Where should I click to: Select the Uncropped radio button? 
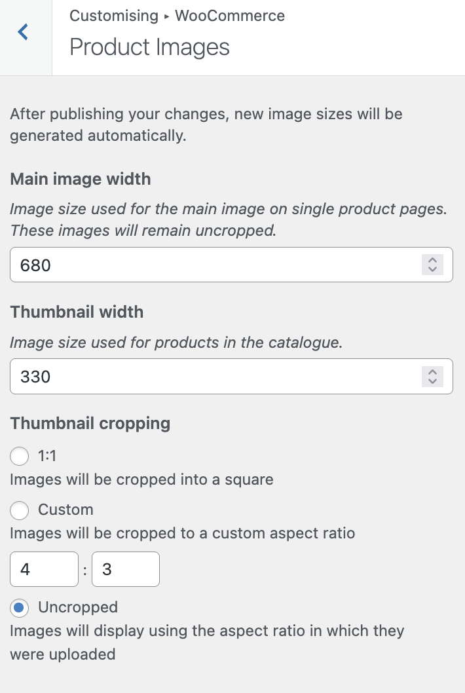20,608
